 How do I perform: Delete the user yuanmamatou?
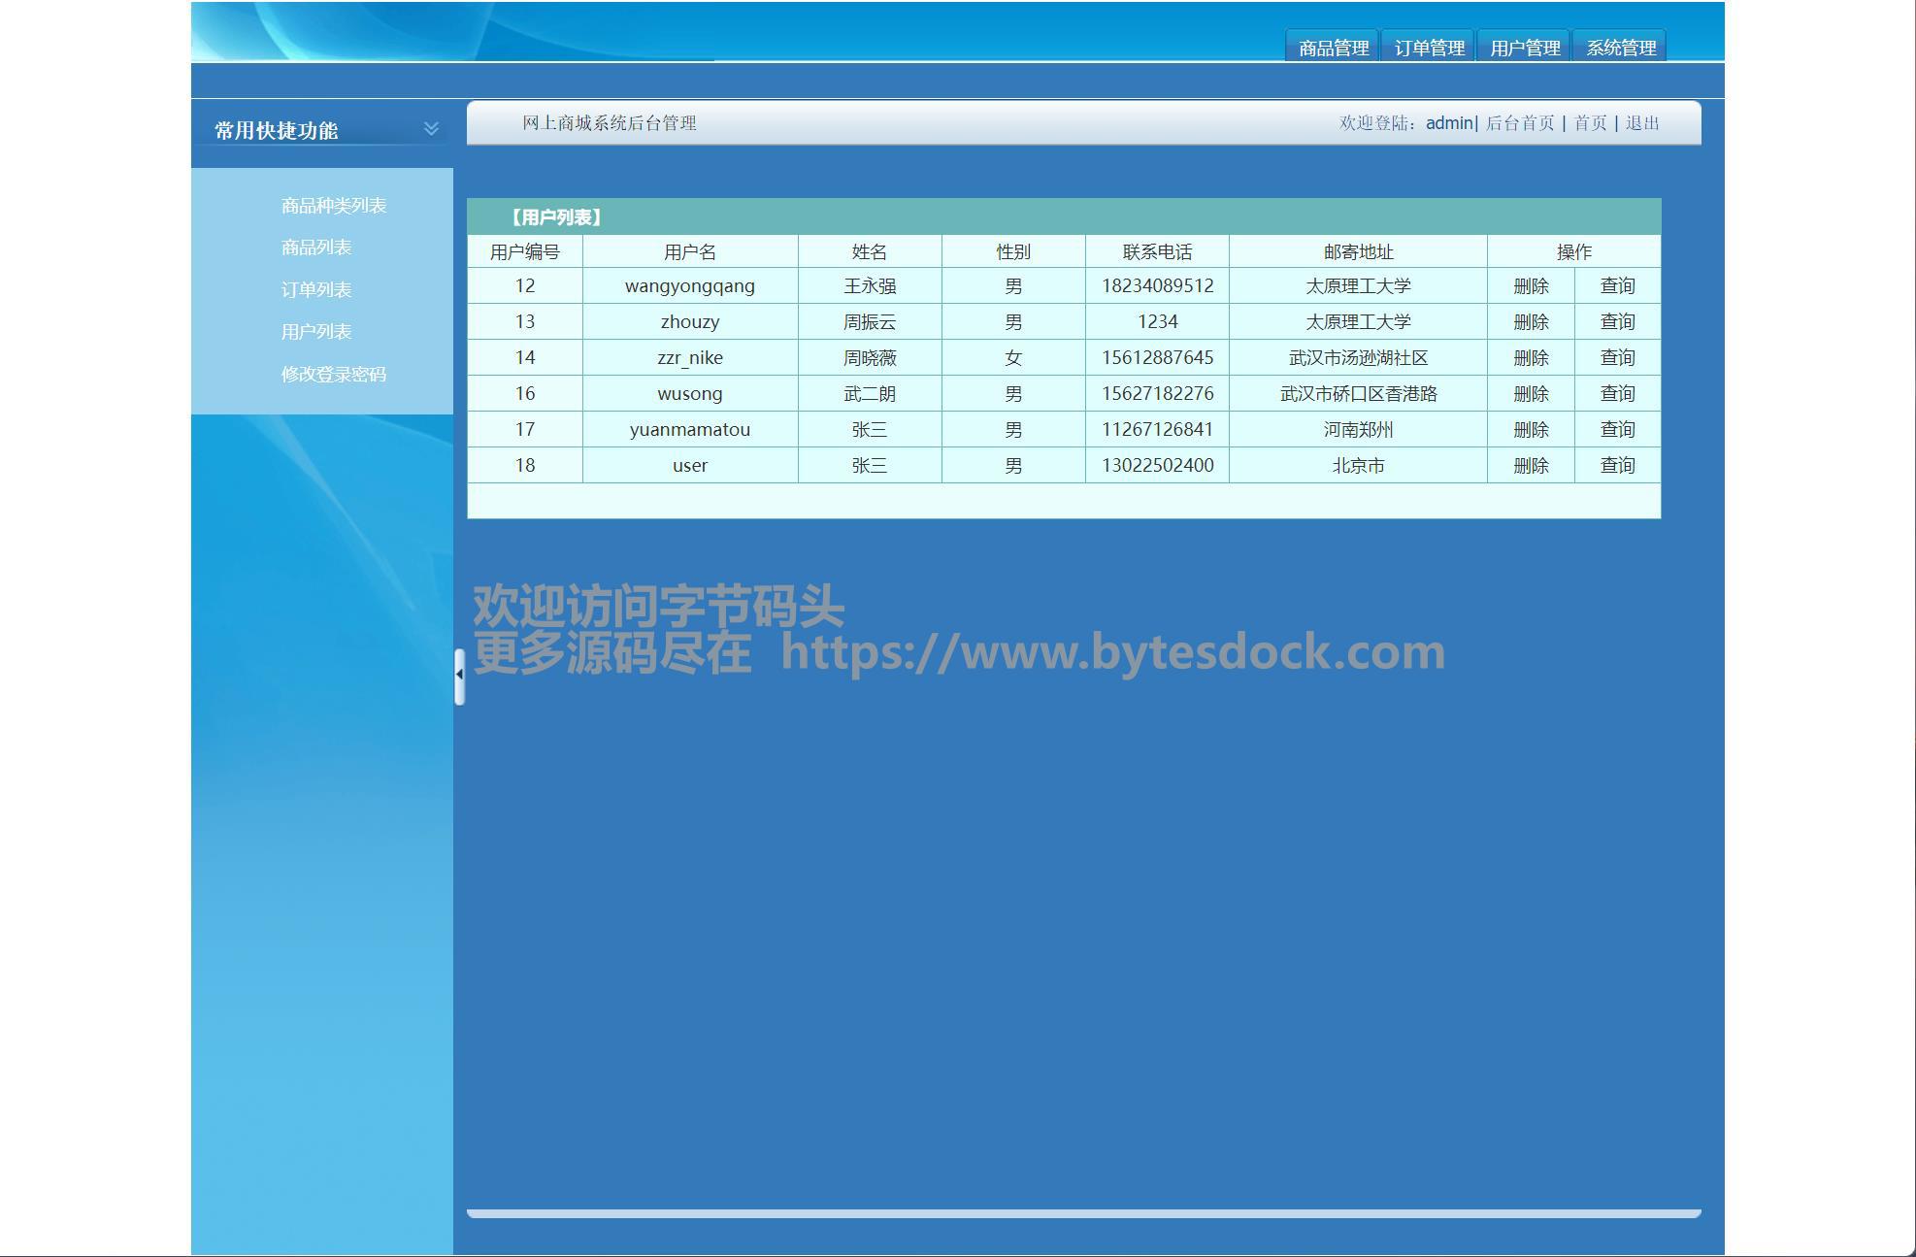1530,430
